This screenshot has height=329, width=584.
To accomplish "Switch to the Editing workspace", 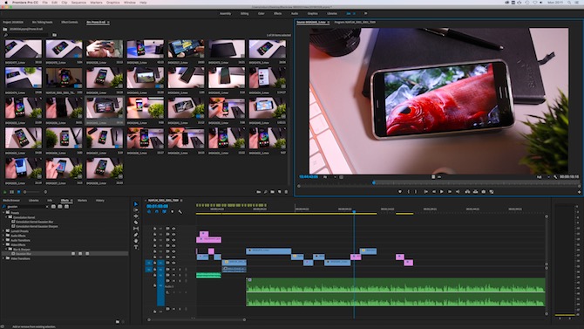I will click(244, 13).
